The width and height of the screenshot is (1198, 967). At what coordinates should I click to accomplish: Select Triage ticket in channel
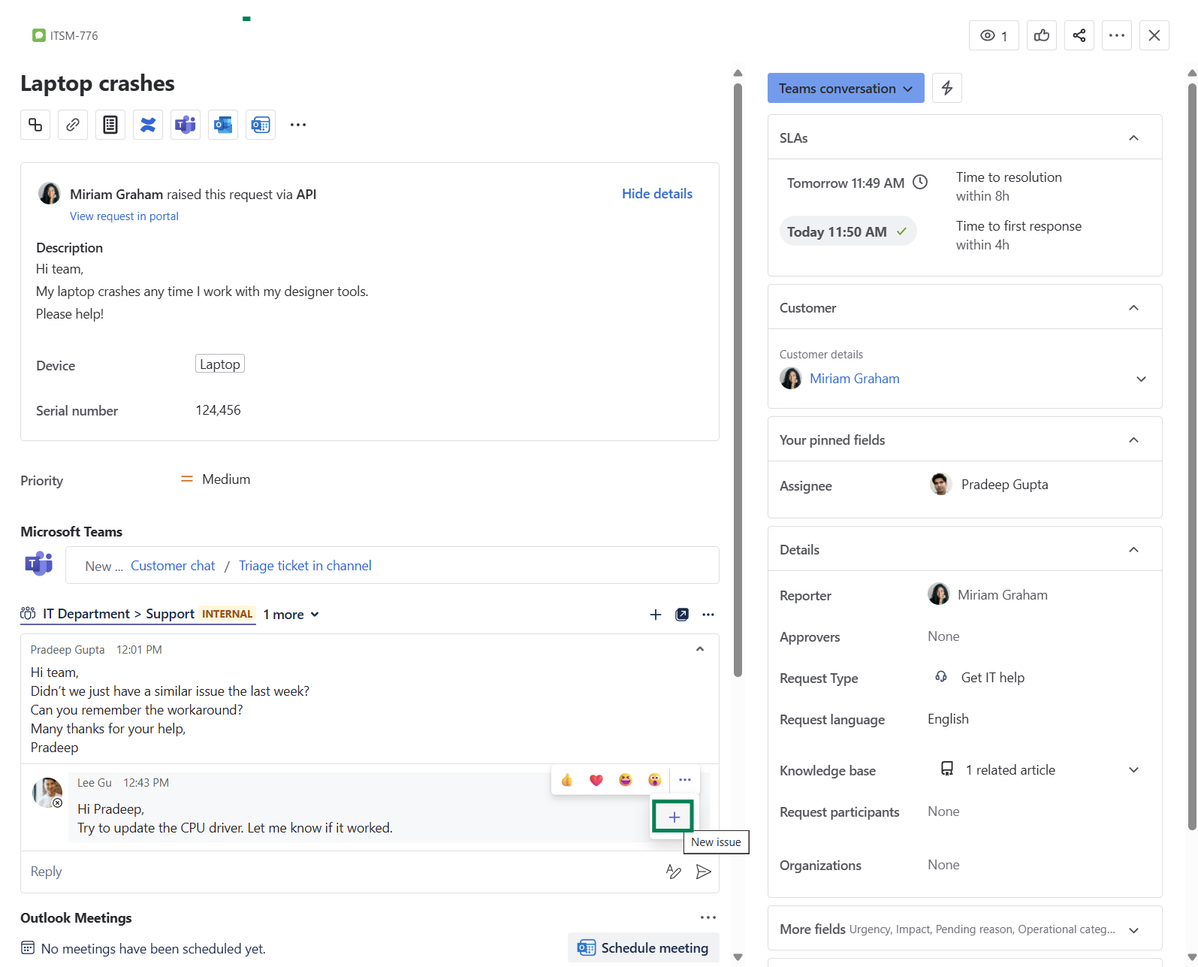[305, 566]
